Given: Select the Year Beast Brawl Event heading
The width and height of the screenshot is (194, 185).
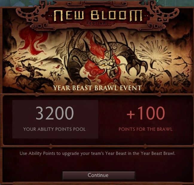Looking at the screenshot, I should click(x=97, y=88).
